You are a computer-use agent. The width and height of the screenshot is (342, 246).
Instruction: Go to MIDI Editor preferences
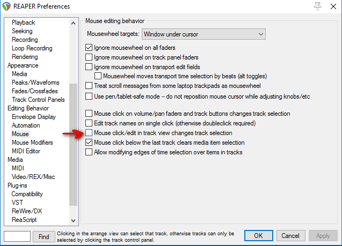[x=26, y=151]
